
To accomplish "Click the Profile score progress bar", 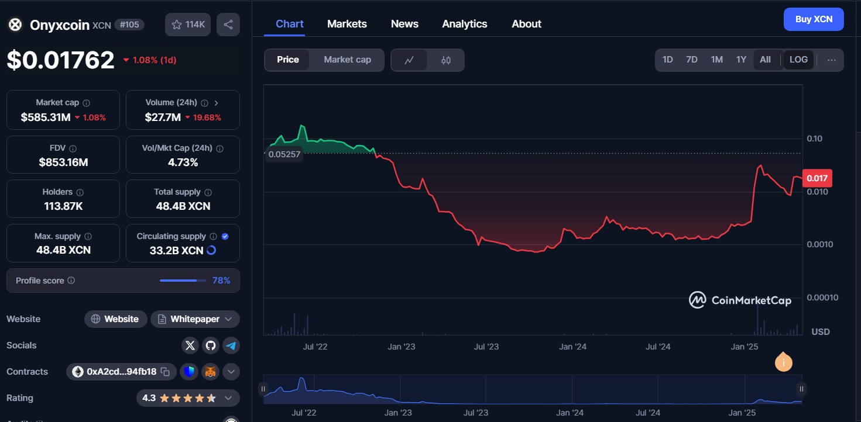I will (x=183, y=281).
